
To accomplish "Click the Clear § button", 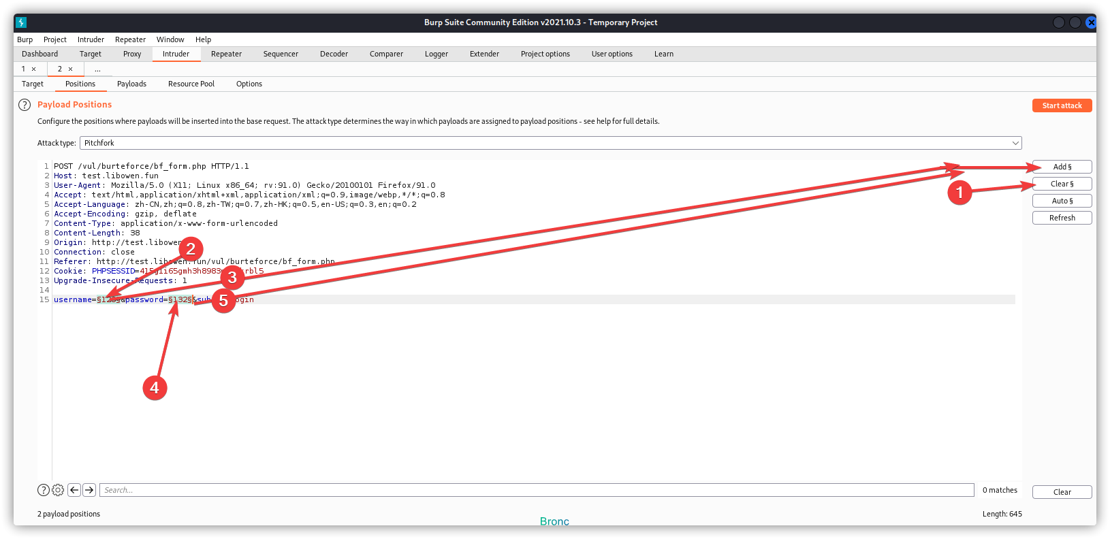I will click(1062, 184).
